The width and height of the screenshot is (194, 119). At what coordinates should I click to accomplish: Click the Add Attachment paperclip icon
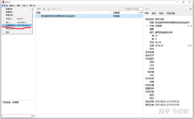coord(54,9)
